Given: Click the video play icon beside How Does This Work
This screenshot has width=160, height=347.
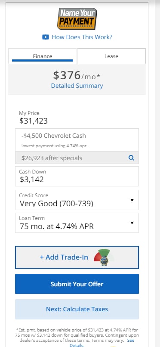Looking at the screenshot, I should [46, 37].
